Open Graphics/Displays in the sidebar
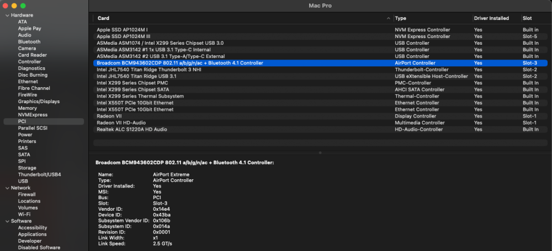This screenshot has height=251, width=552. pos(39,102)
